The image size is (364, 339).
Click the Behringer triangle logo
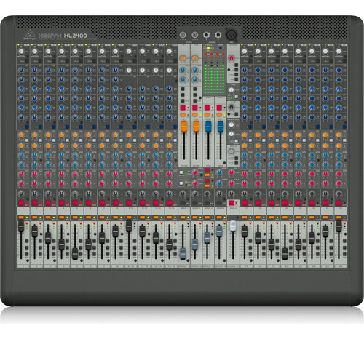(x=30, y=34)
